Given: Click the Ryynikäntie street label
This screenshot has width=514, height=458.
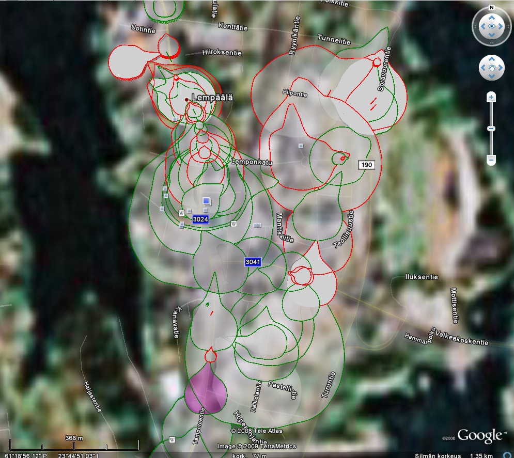Looking at the screenshot, I should [x=294, y=36].
